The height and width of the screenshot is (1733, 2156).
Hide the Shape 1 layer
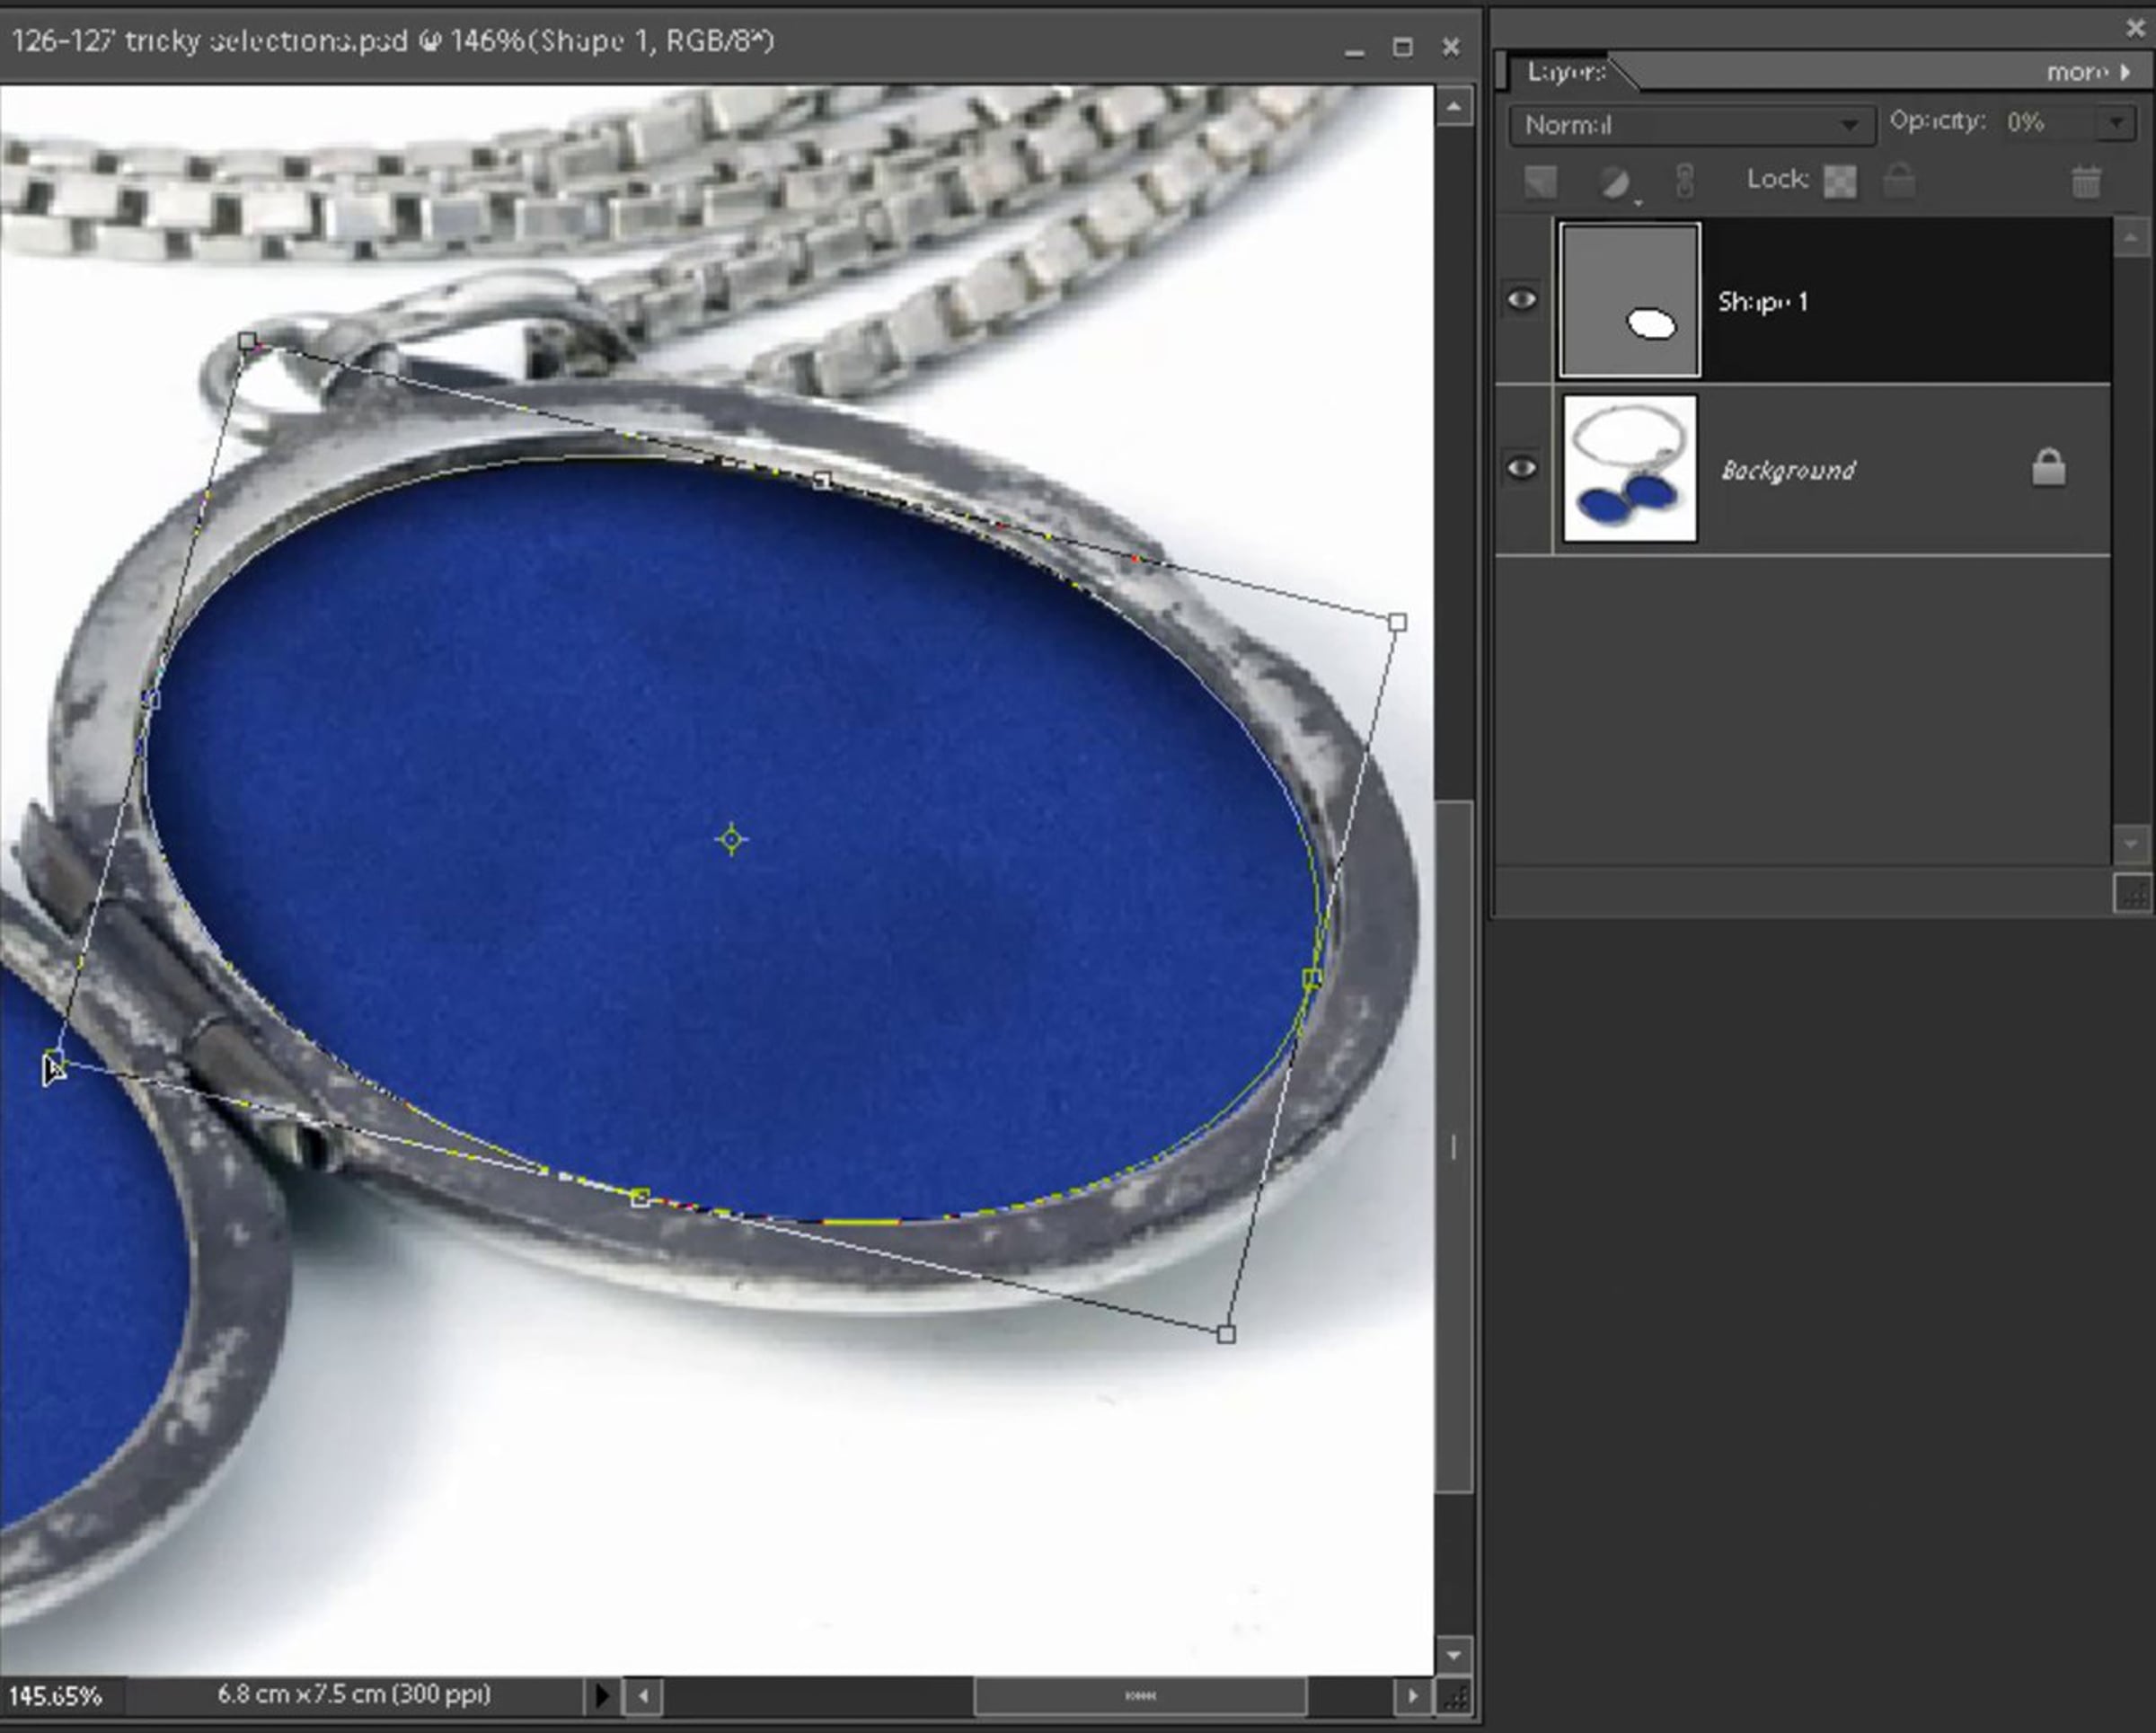(1522, 300)
